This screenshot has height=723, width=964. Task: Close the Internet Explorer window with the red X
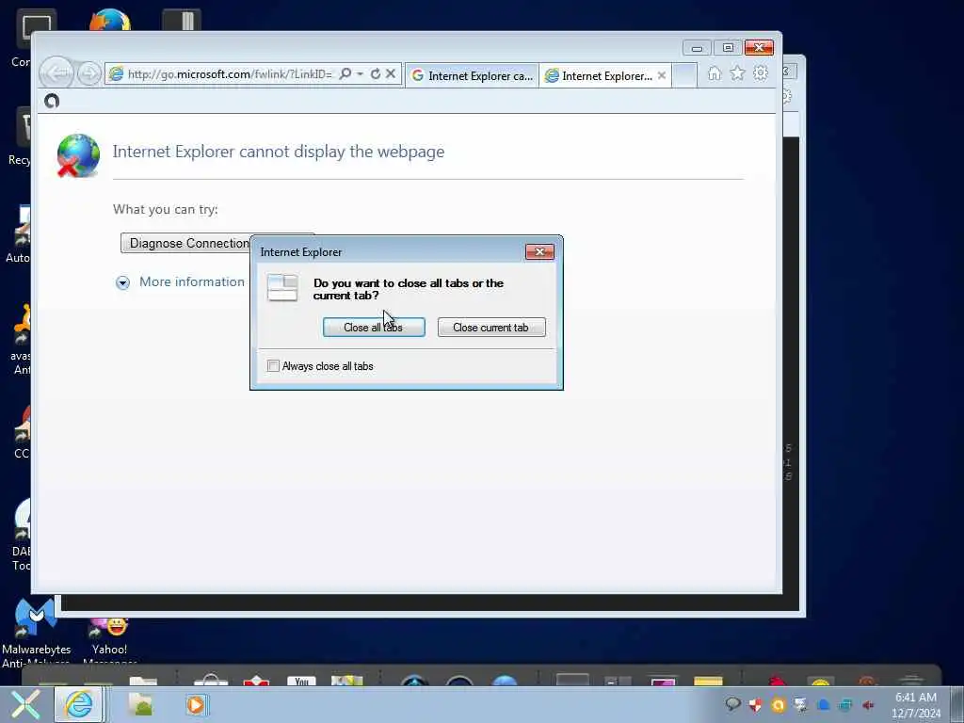pos(759,48)
